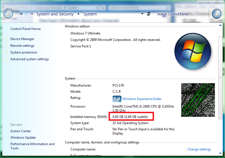Open Action Center link
This screenshot has width=225, height=158.
(x=21, y=131)
